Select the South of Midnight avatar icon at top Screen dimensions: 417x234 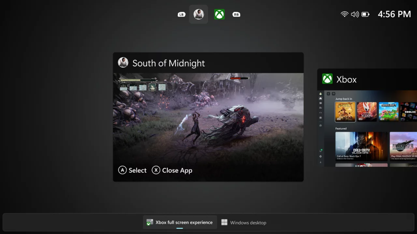pos(198,14)
